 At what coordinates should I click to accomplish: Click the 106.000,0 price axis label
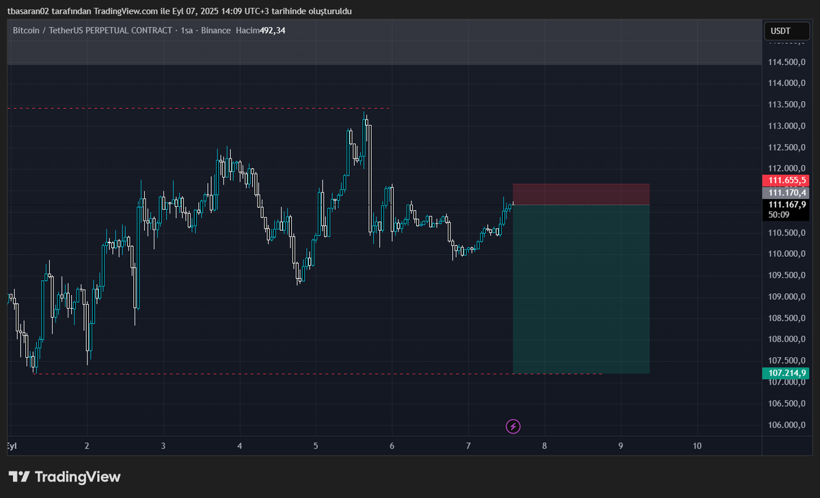788,425
